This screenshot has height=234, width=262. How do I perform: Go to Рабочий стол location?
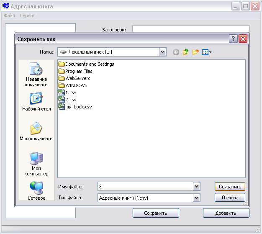tap(36, 102)
